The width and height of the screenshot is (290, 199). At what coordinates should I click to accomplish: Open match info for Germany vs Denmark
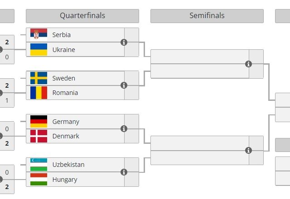tap(124, 129)
